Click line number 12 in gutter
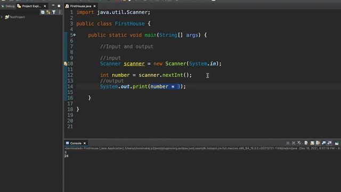The height and width of the screenshot is (192, 341). tap(70, 75)
